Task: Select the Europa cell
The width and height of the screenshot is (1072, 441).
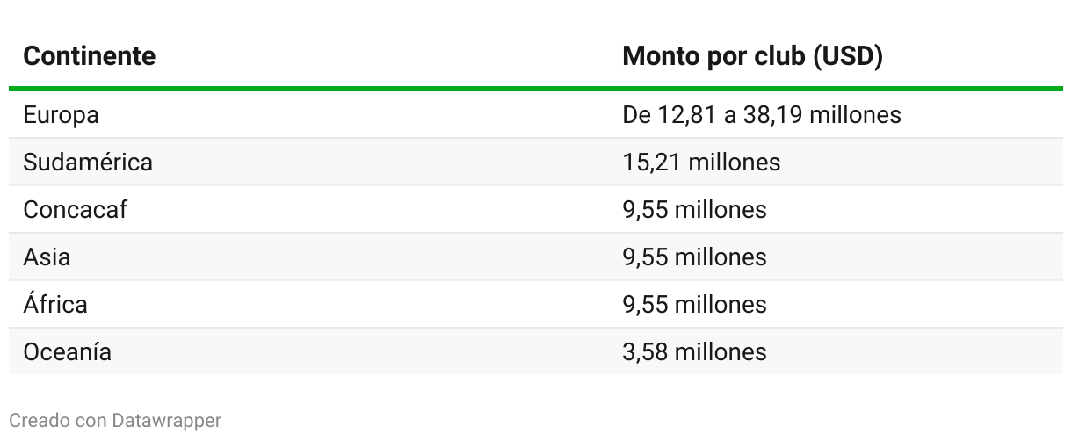Action: 61,115
